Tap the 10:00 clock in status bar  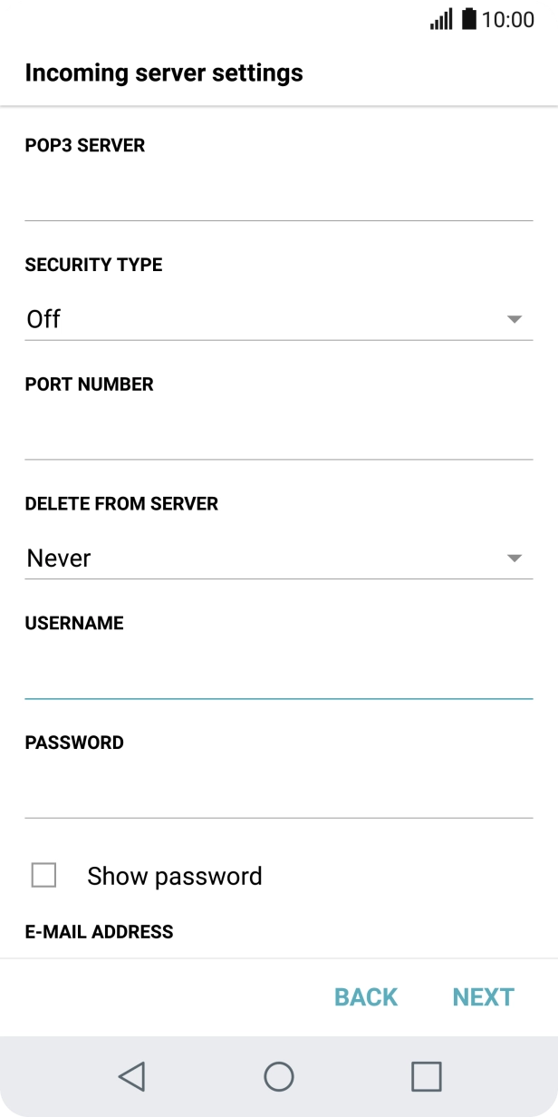507,19
